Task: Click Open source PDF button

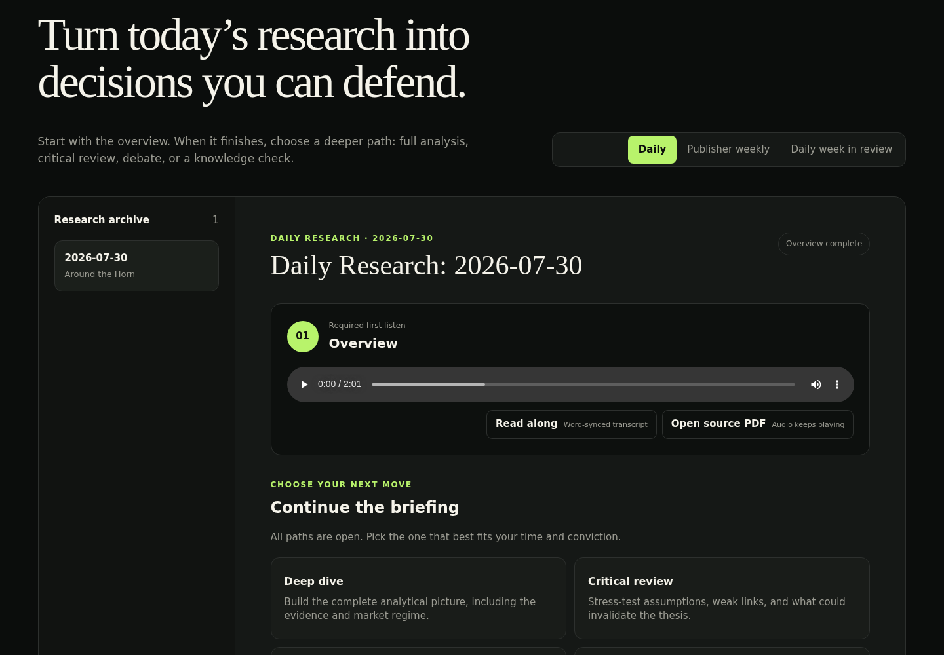Action: tap(758, 424)
